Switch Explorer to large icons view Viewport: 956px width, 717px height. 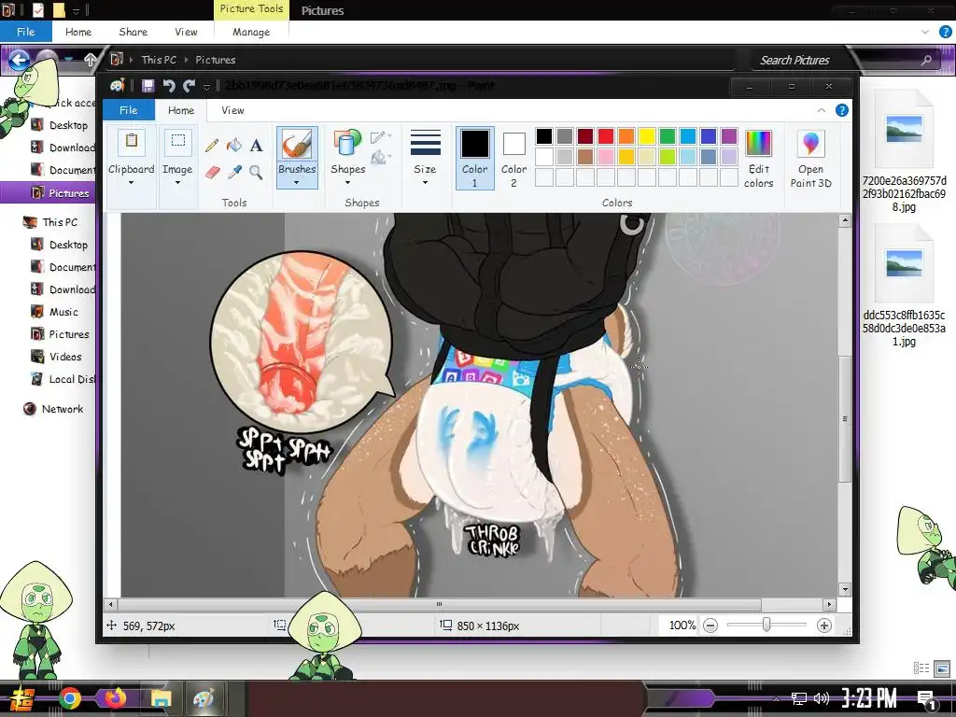pyautogui.click(x=942, y=668)
